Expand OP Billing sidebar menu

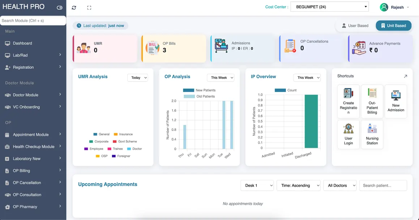(33, 170)
